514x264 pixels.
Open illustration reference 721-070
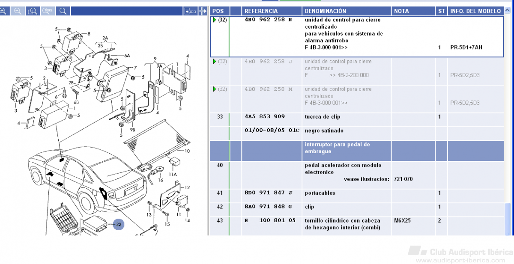pos(403,179)
